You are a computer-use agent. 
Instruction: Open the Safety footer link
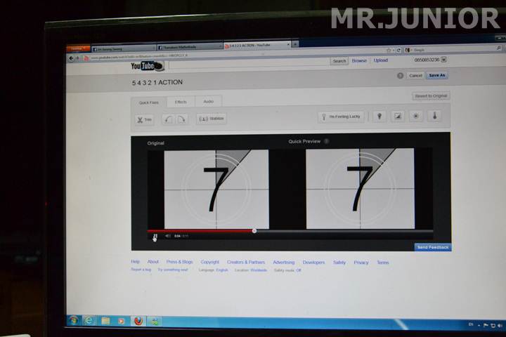click(339, 263)
